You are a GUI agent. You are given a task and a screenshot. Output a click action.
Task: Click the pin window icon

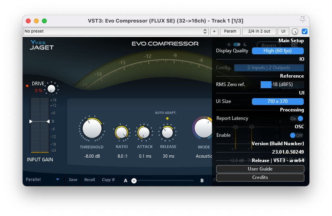click(x=303, y=20)
